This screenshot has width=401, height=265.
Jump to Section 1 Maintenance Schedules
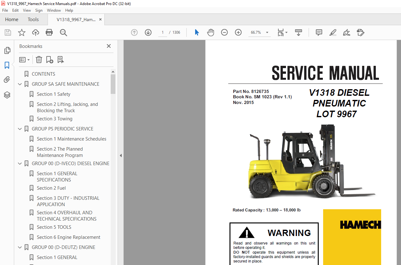click(x=72, y=139)
